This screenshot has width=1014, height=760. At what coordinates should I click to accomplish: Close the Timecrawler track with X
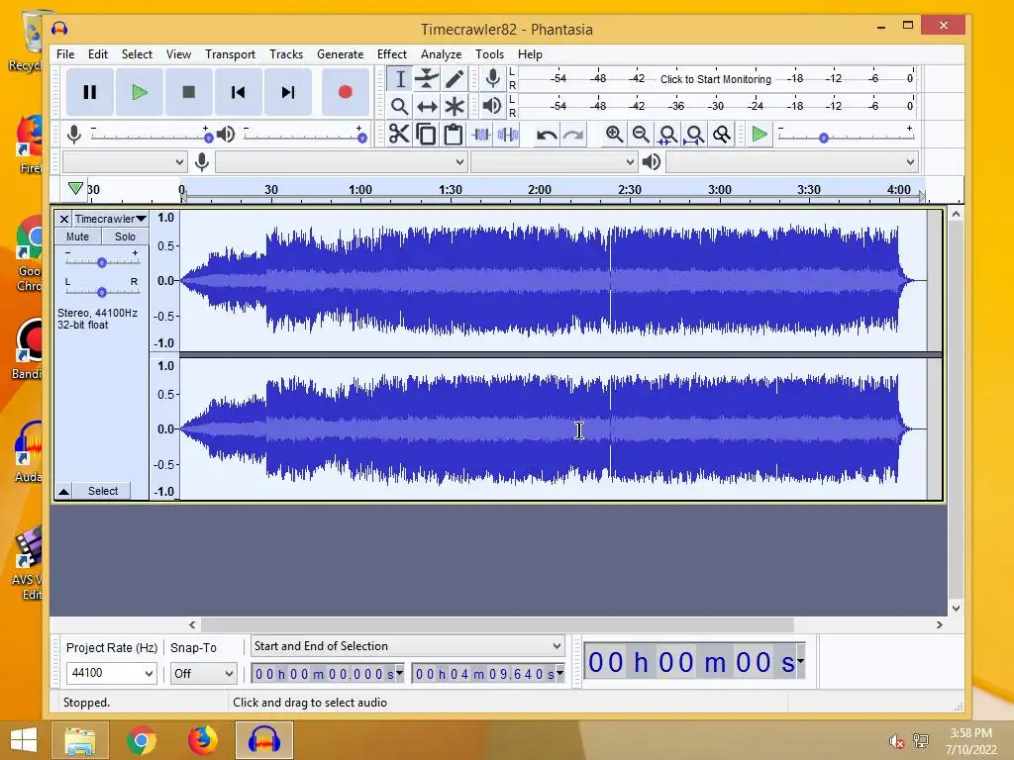coord(64,219)
